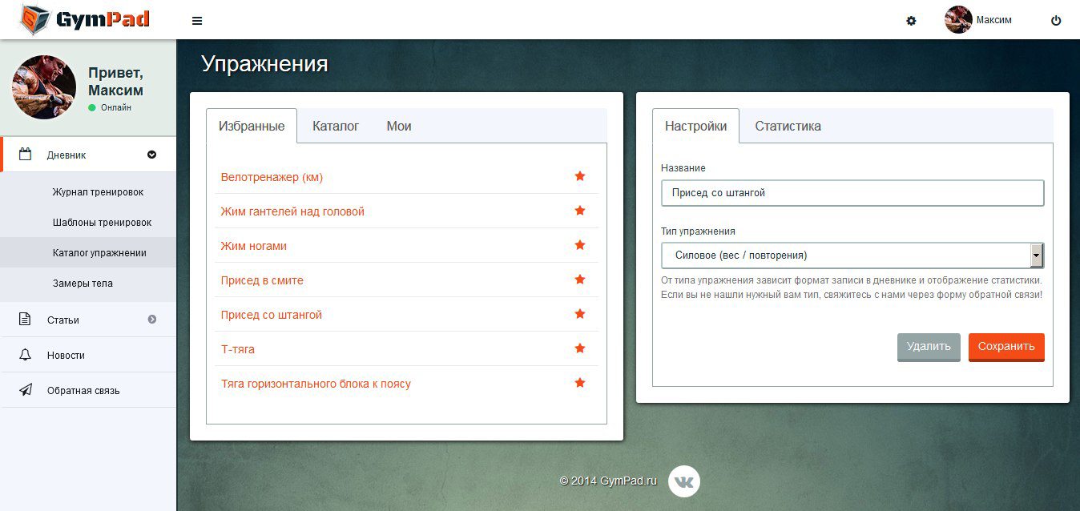This screenshot has height=511, width=1080.
Task: Click the Обратная связь paper plane icon
Action: point(26,390)
